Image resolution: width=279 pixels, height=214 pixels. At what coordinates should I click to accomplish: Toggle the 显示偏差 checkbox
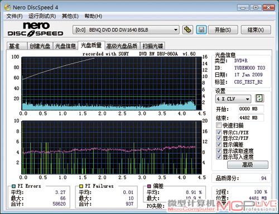tap(219, 144)
